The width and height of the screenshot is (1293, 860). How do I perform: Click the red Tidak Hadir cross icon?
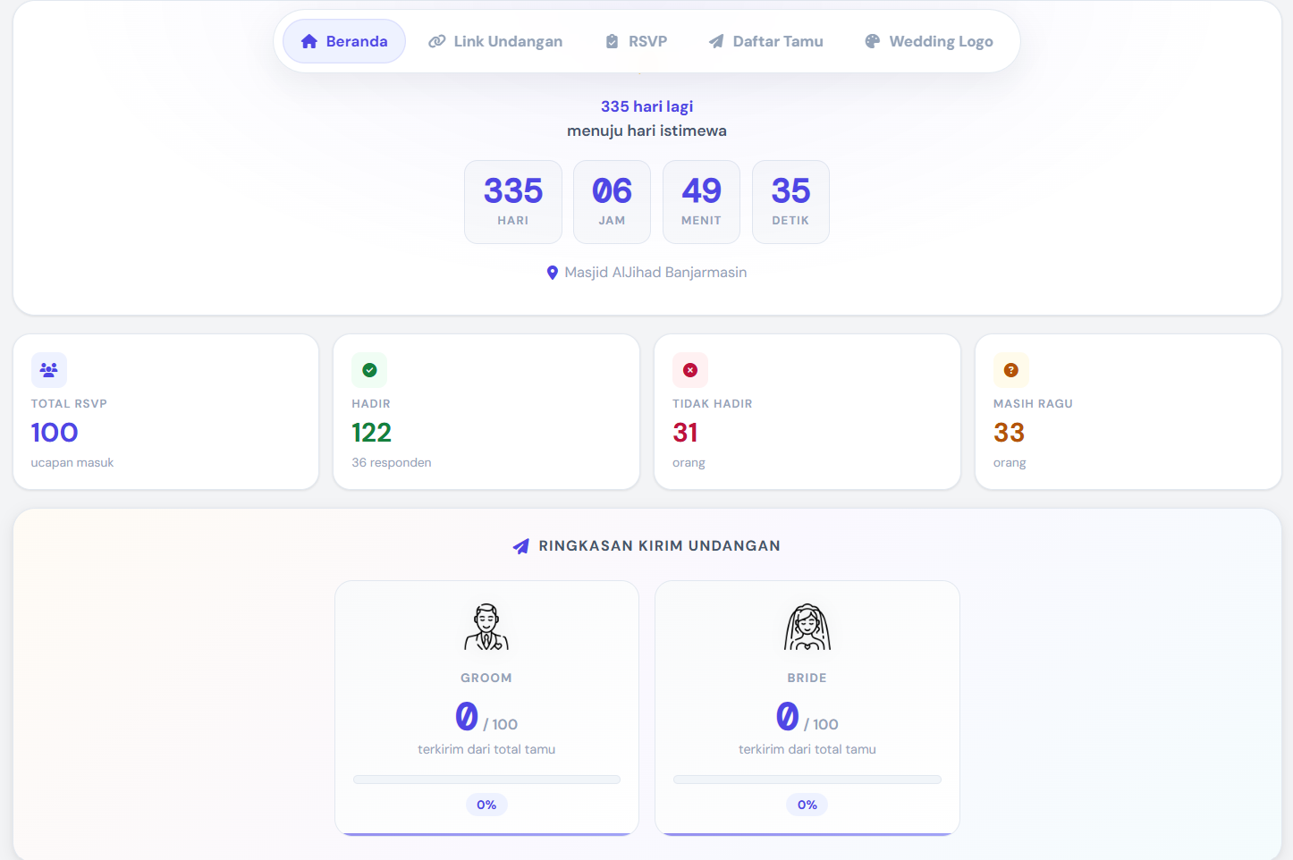click(690, 370)
